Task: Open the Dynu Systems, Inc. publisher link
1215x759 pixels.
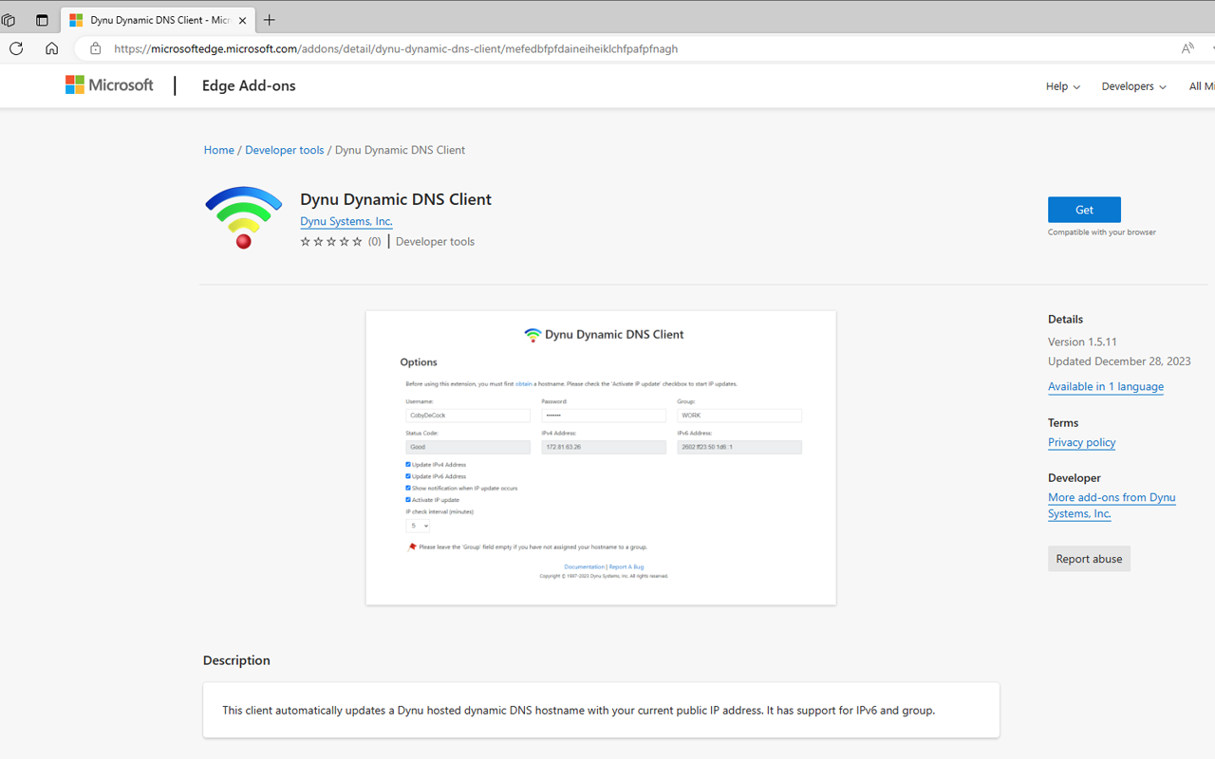Action: click(x=346, y=221)
